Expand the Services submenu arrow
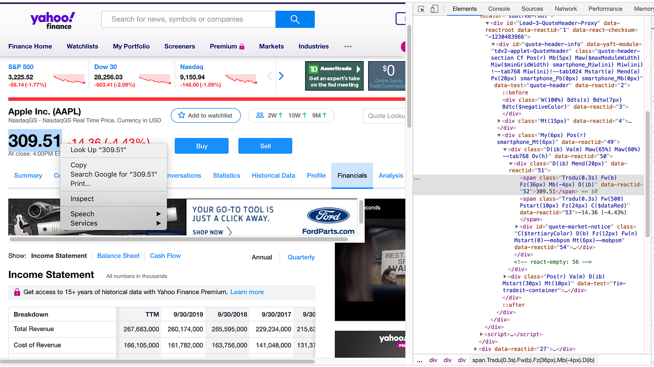This screenshot has height=367, width=654. [159, 223]
